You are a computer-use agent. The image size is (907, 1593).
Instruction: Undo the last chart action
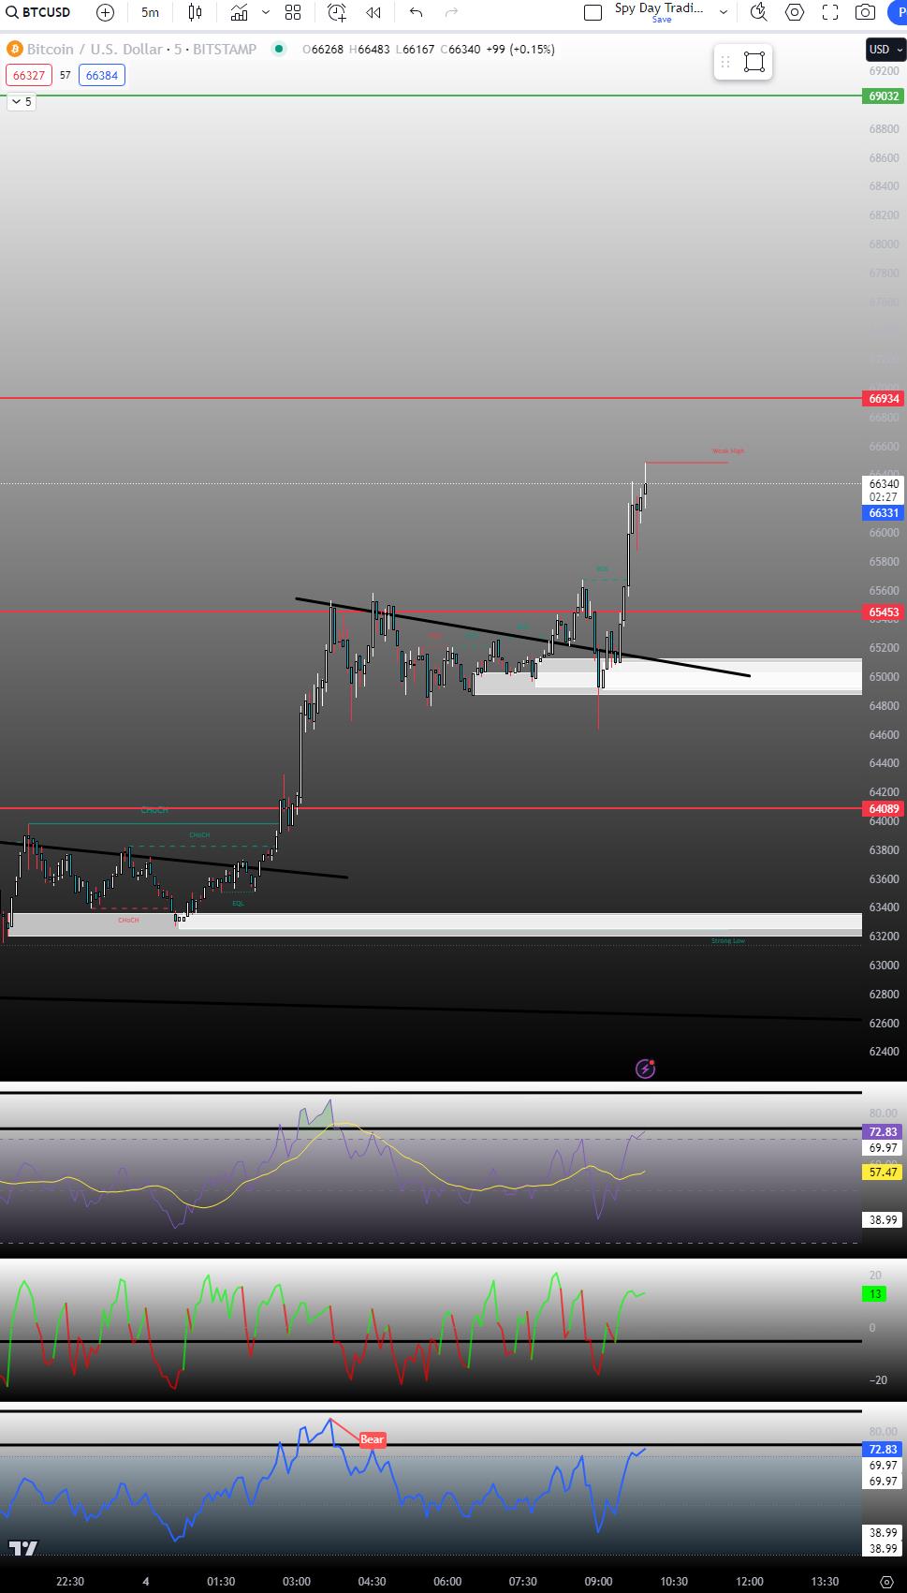[417, 12]
